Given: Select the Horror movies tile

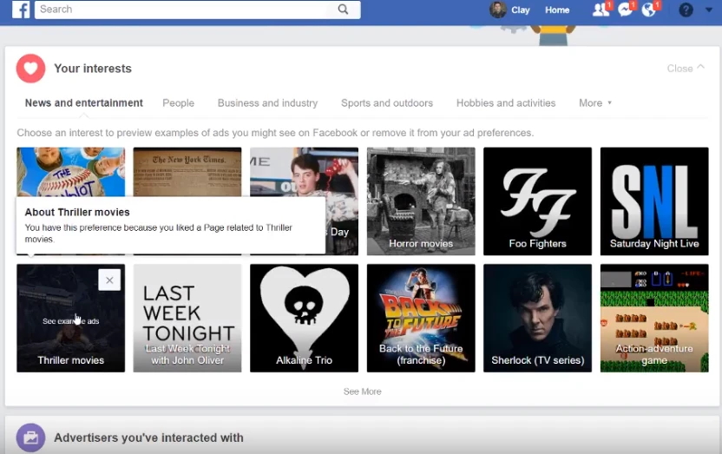Looking at the screenshot, I should pos(421,201).
